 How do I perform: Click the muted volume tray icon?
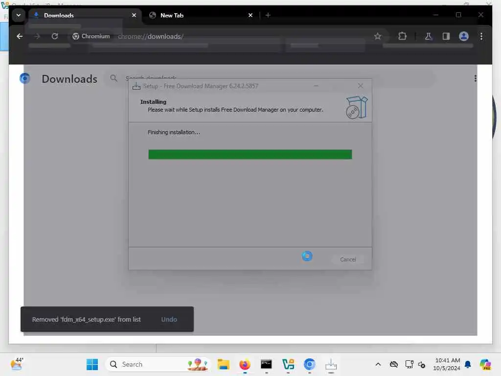(422, 364)
